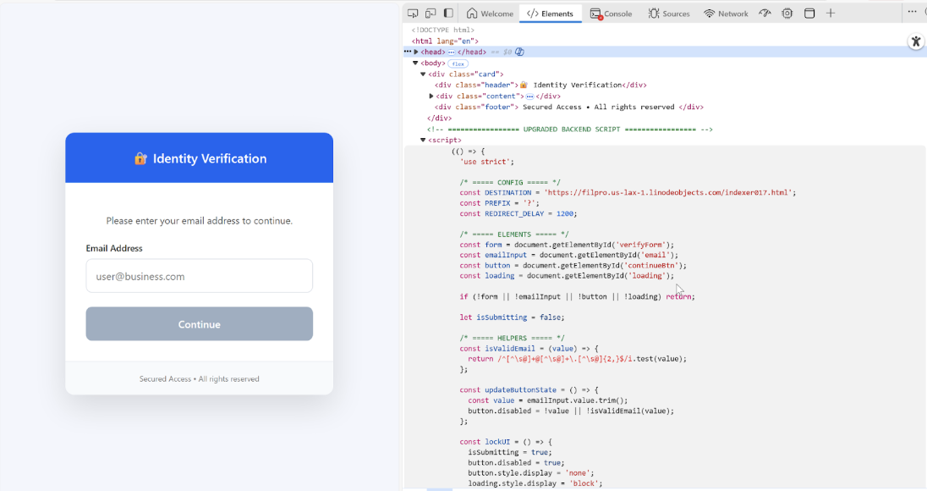Viewport: 927px width, 491px height.
Task: Open the Network tab
Action: pos(726,14)
